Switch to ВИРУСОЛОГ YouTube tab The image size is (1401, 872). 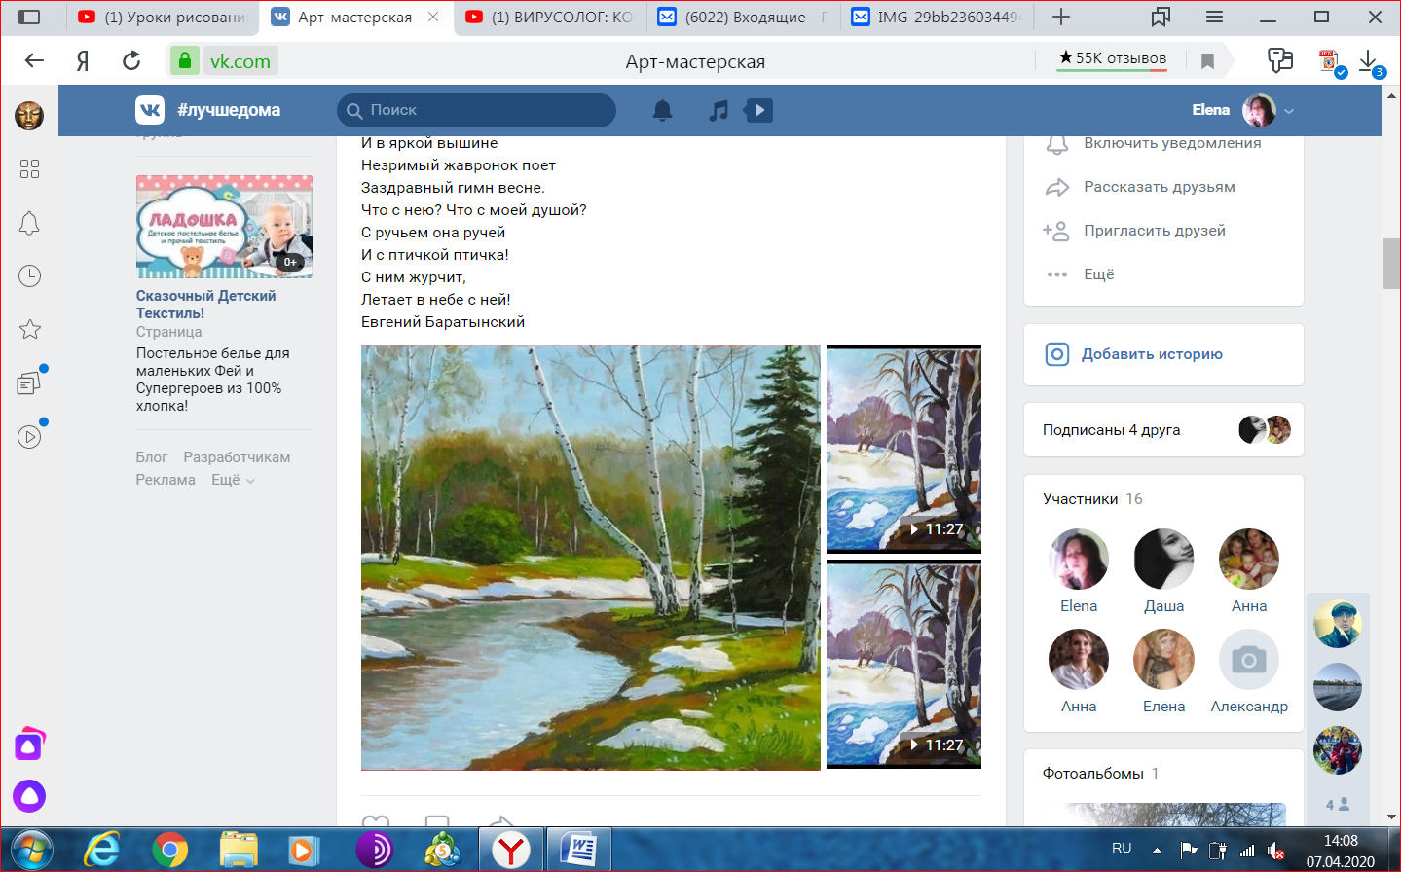pyautogui.click(x=550, y=17)
